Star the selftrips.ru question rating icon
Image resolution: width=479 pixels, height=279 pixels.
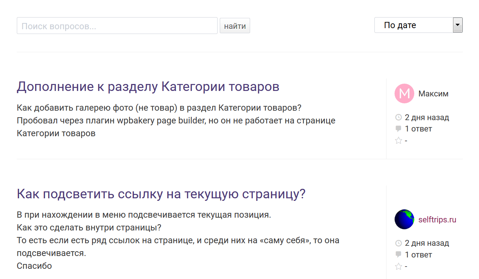tap(399, 266)
